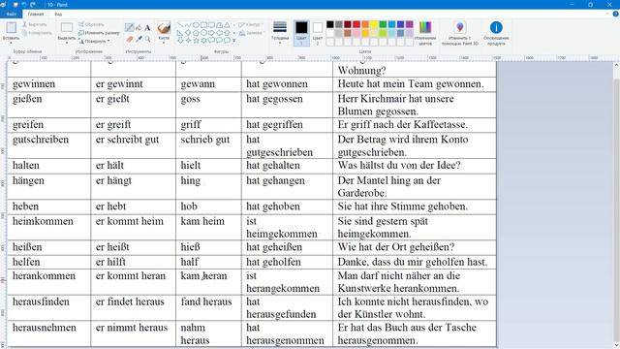Pick the orange color swatch

(x=365, y=24)
